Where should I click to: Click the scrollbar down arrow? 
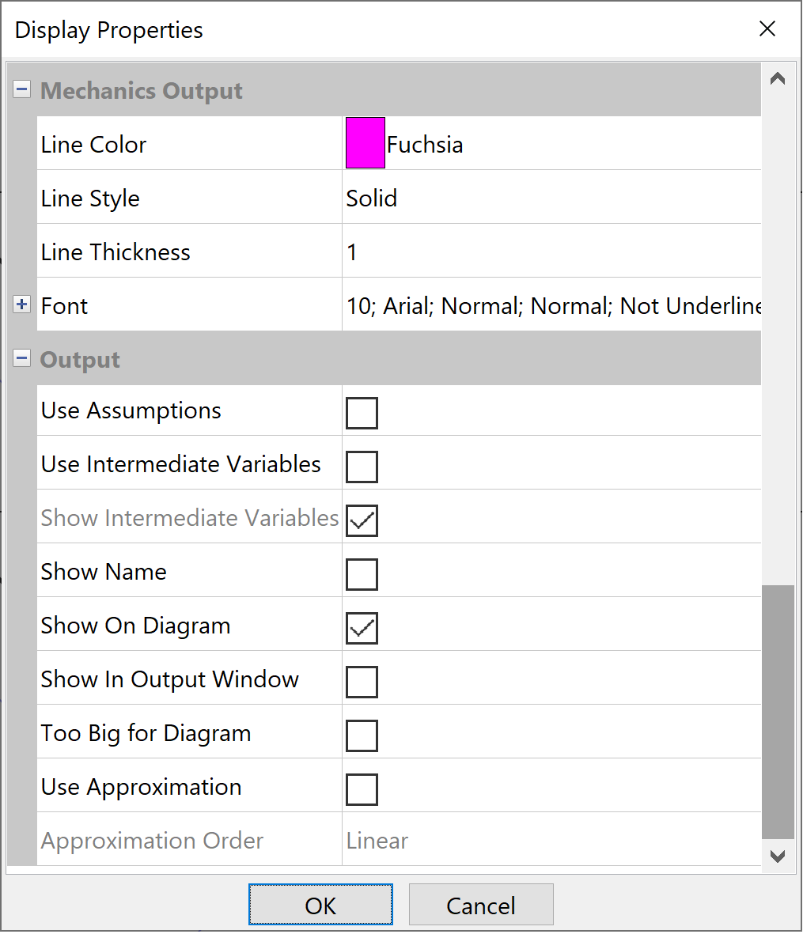pos(778,856)
